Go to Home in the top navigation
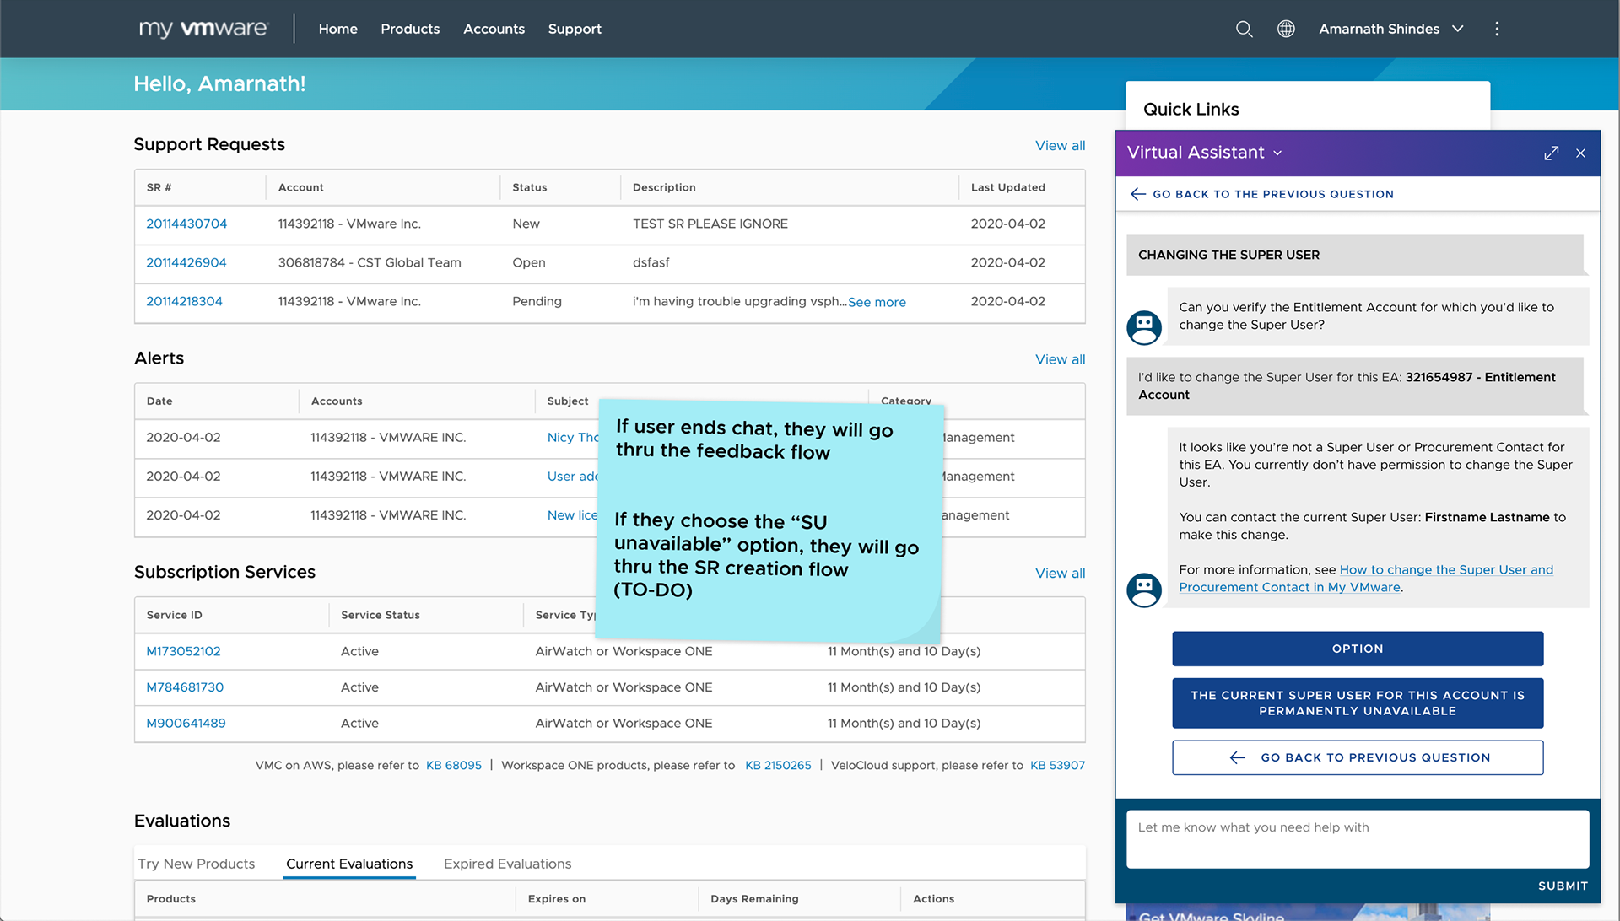Screen dimensions: 1620x921 click(x=337, y=29)
